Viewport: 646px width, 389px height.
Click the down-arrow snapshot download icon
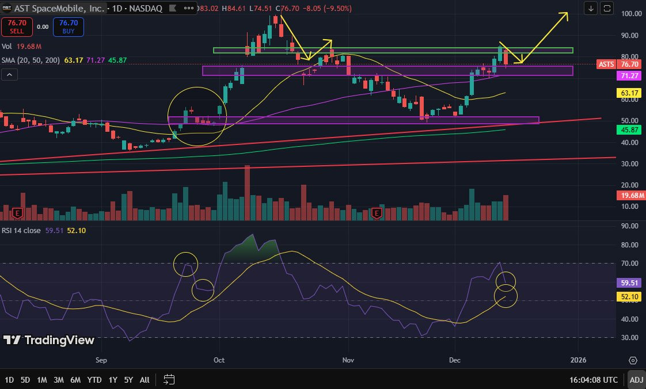[x=591, y=8]
